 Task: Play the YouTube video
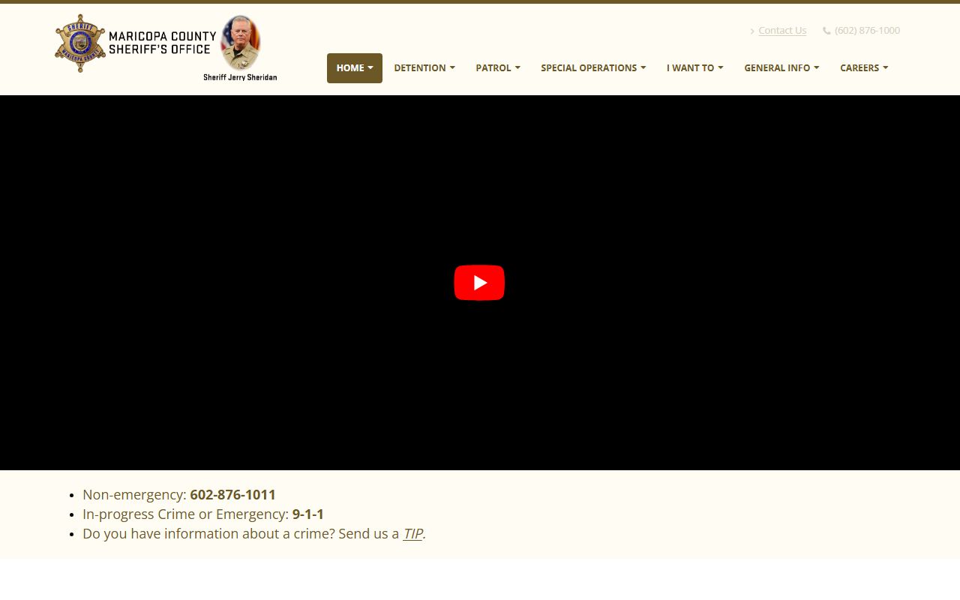click(x=479, y=283)
